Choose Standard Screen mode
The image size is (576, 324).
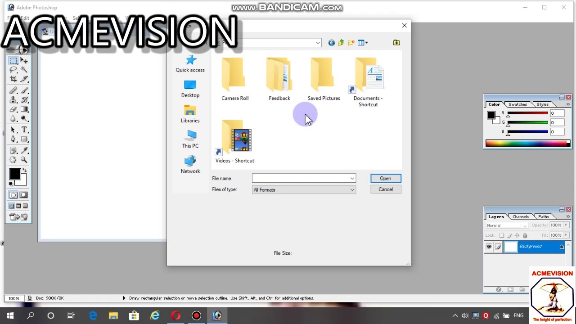12,206
